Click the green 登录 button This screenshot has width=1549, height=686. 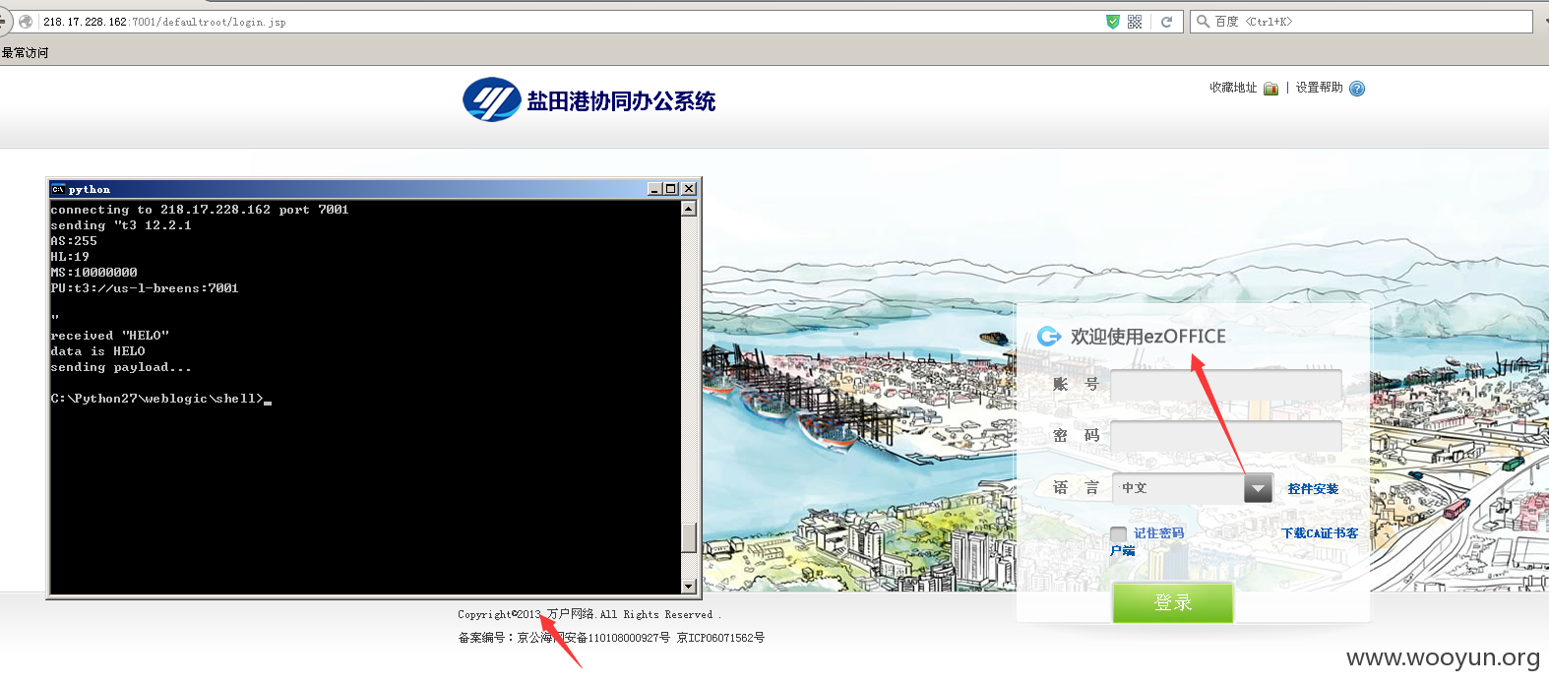(x=1173, y=602)
